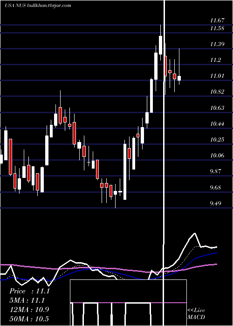The image size is (233, 326).
Task: Click the 10.25 price level label
Action: [x=217, y=140]
